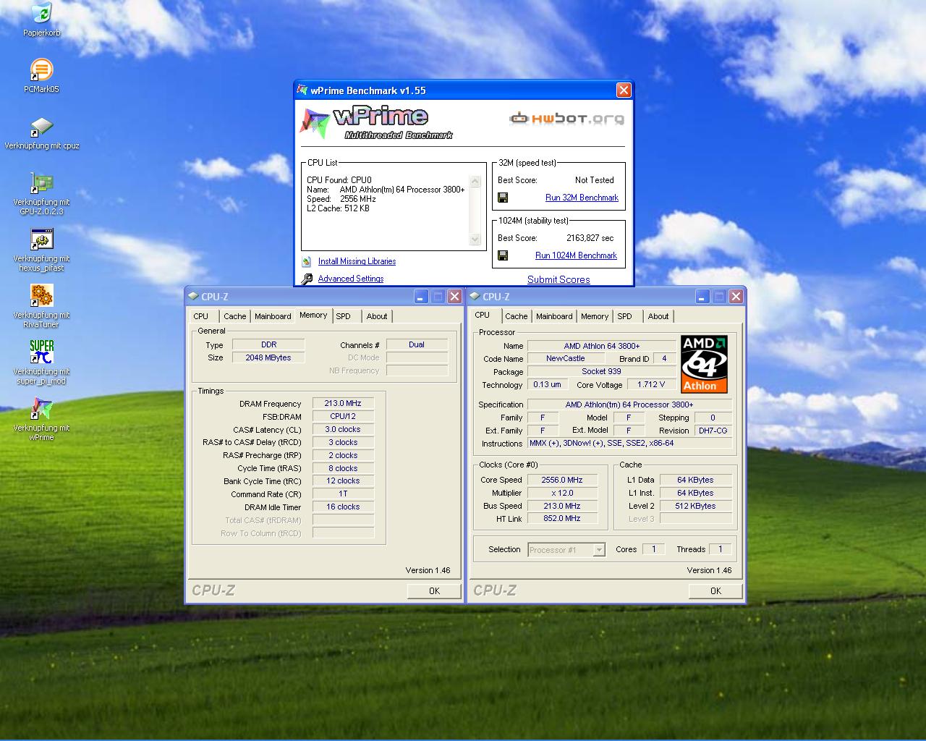Screen dimensions: 926x741
Task: Click the Advanced Settings wrench icon
Action: (307, 279)
